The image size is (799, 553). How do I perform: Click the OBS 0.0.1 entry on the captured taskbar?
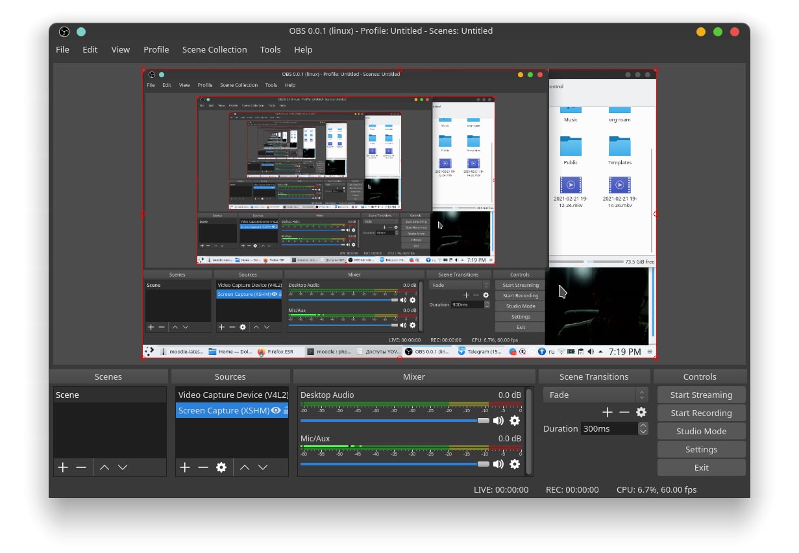[x=427, y=352]
